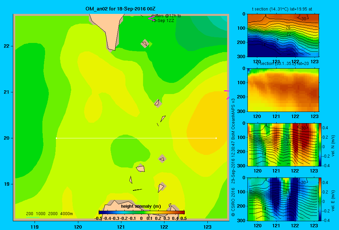Click the vel. N (m/s) axis caption
Screen dimensions: 339x230
click(x=333, y=146)
